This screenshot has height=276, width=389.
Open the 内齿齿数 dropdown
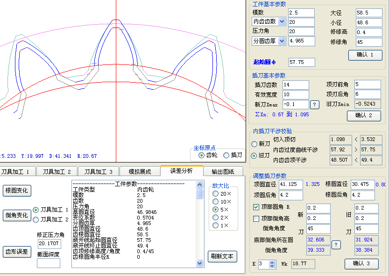[x=282, y=21]
